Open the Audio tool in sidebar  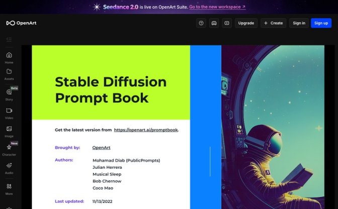pyautogui.click(x=9, y=168)
